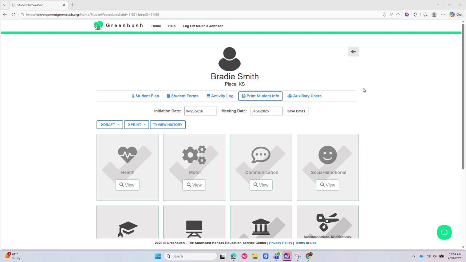
Task: Click the Accommodations scissors icon
Action: click(x=327, y=222)
